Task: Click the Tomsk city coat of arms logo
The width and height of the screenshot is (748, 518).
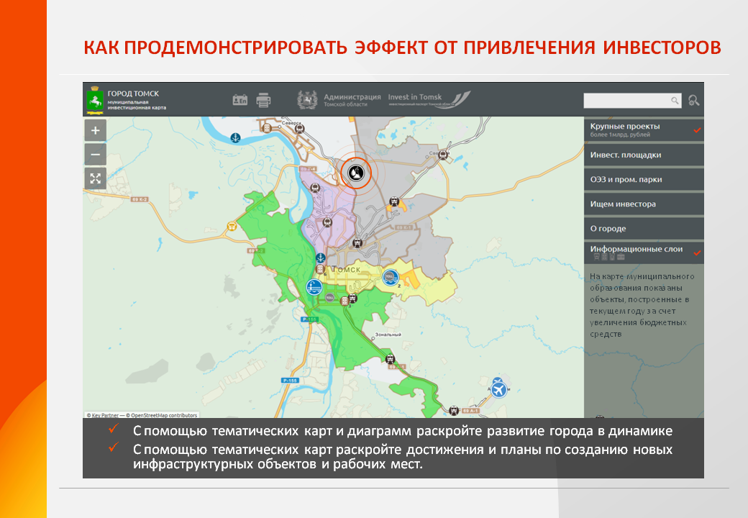Action: click(x=95, y=100)
